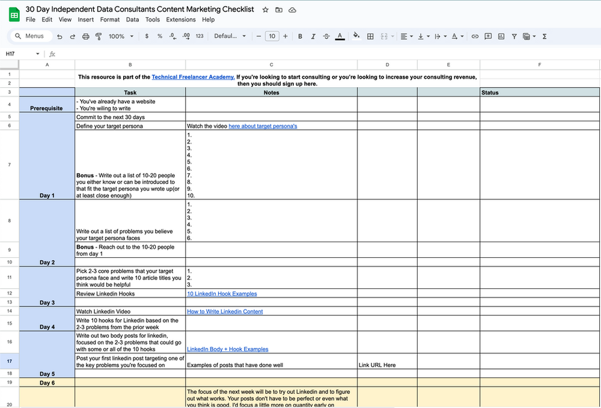Screen dimensions: 601x408
Task: Open the File menu
Action: click(31, 20)
